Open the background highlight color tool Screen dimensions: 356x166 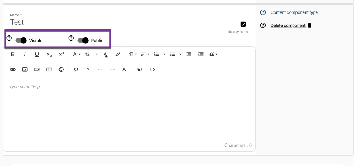pyautogui.click(x=117, y=54)
